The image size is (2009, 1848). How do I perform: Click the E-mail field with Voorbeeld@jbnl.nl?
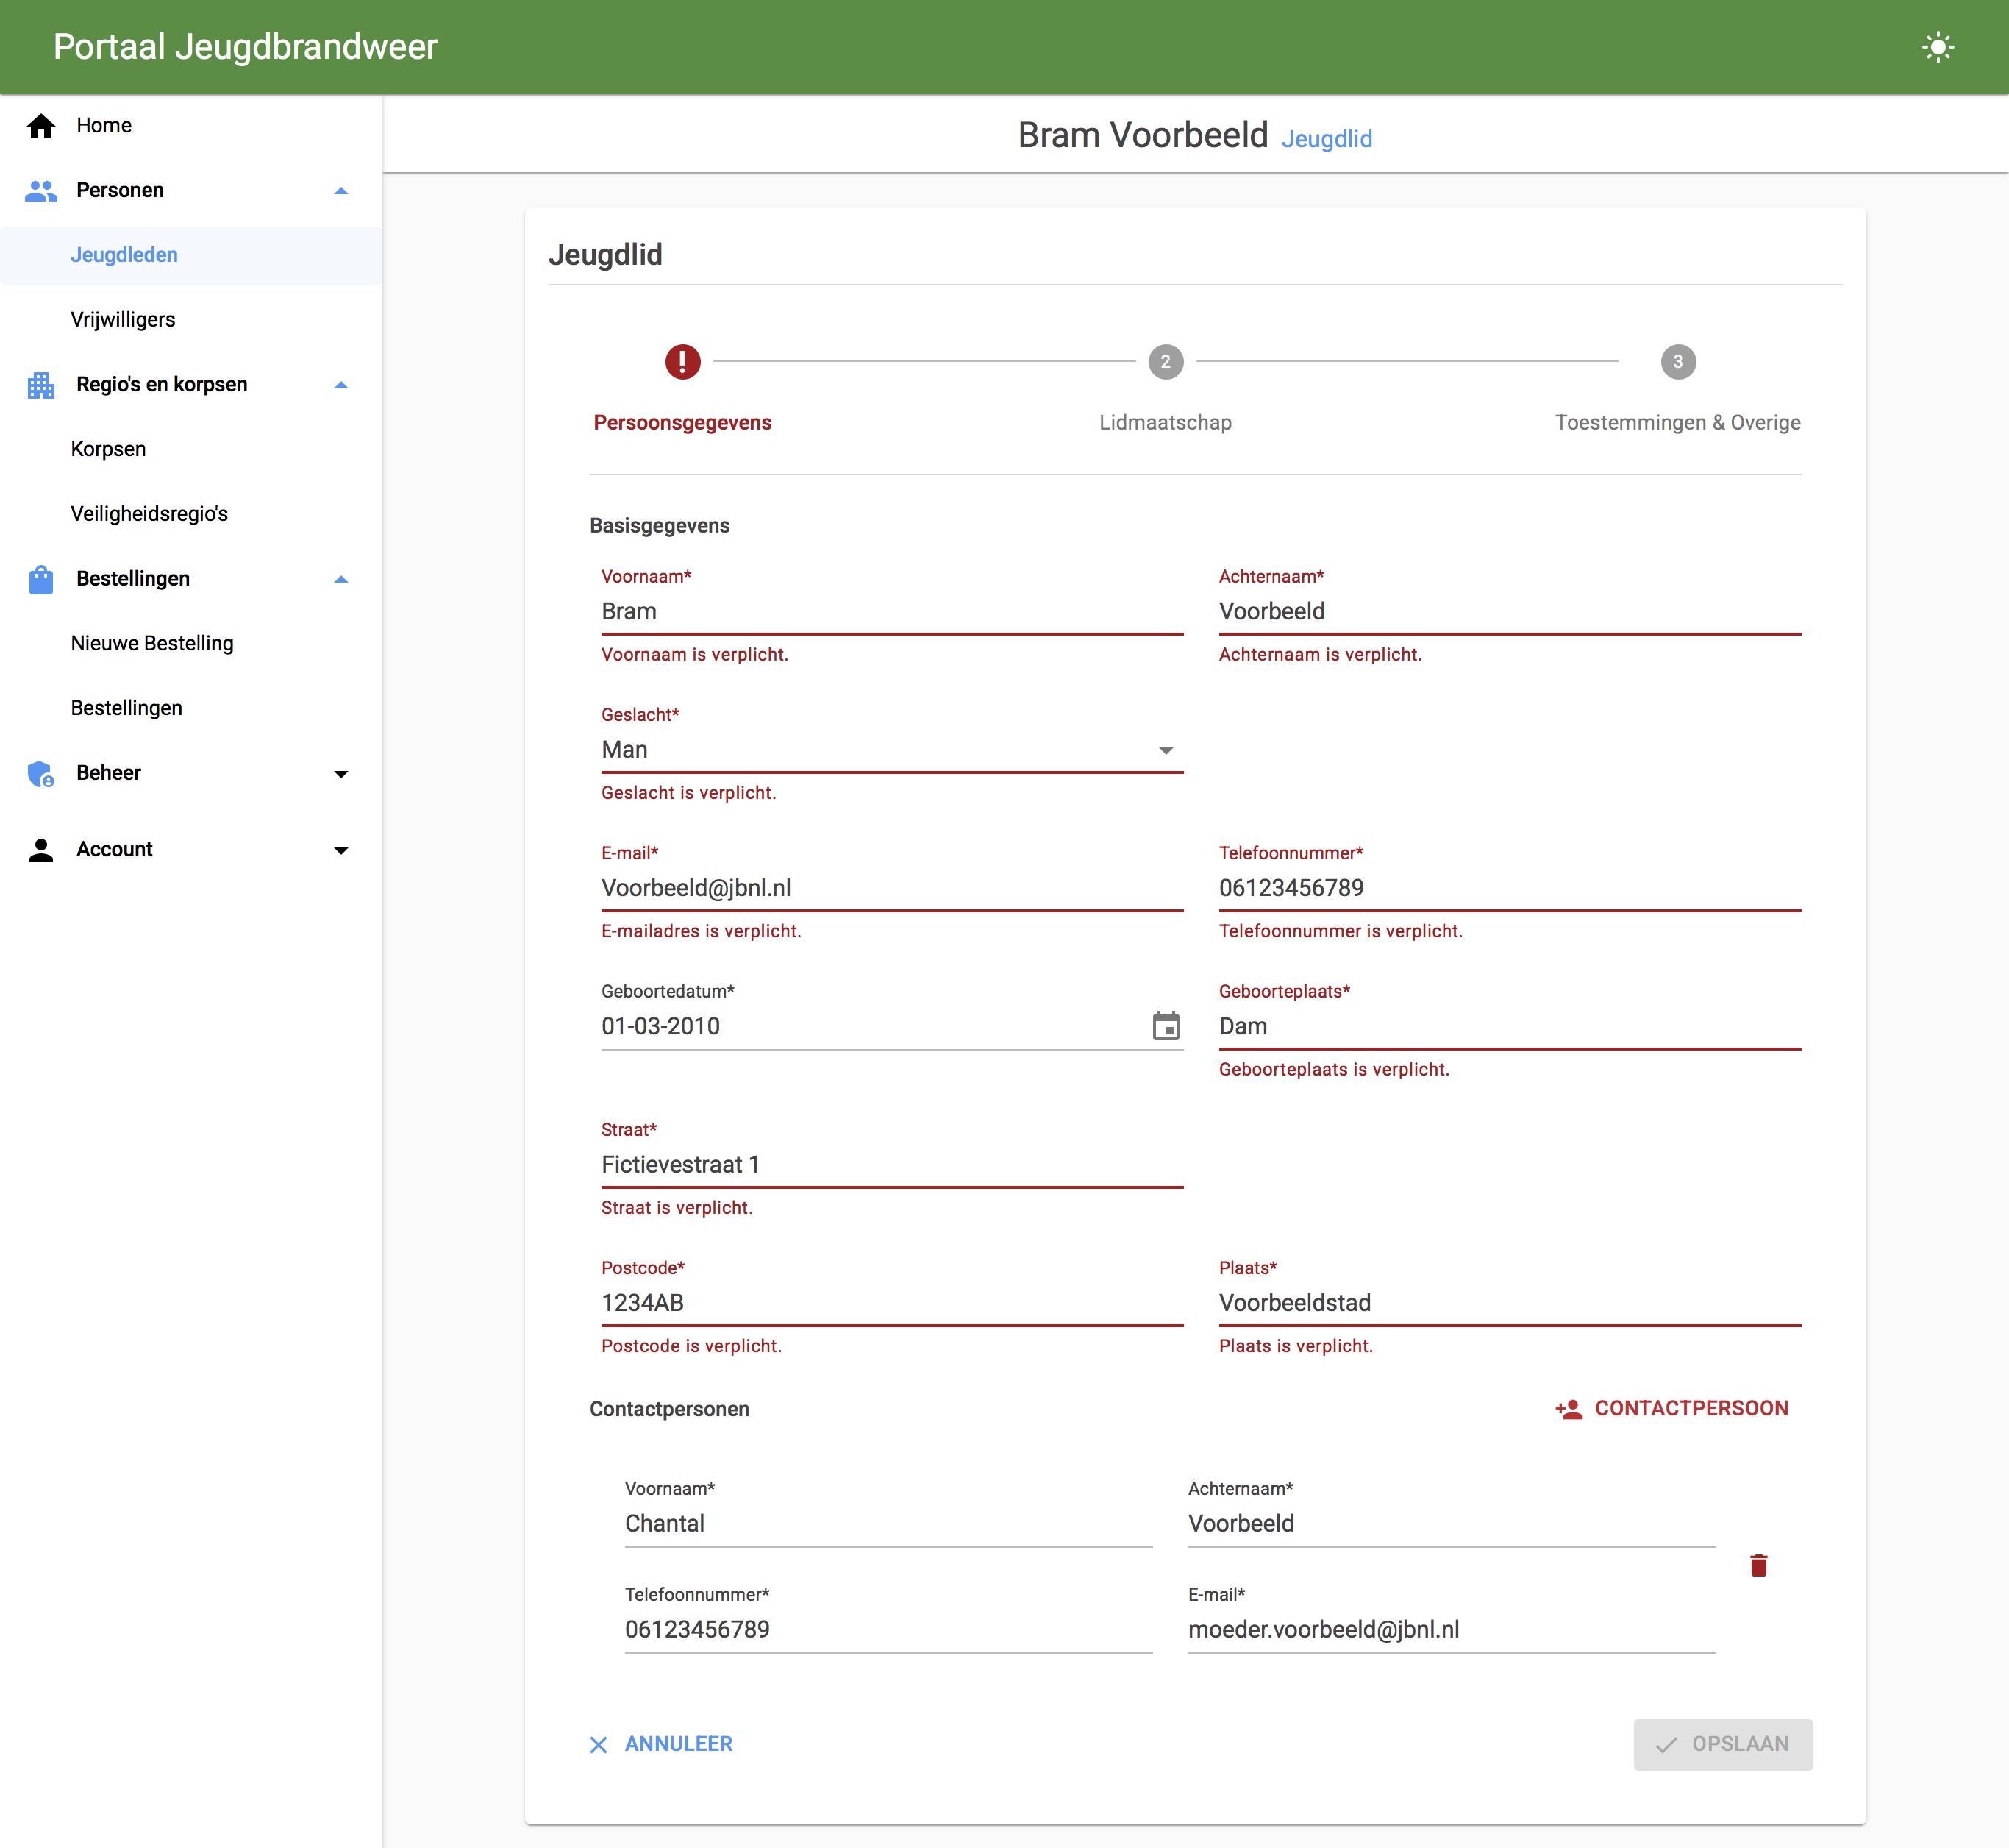[891, 888]
